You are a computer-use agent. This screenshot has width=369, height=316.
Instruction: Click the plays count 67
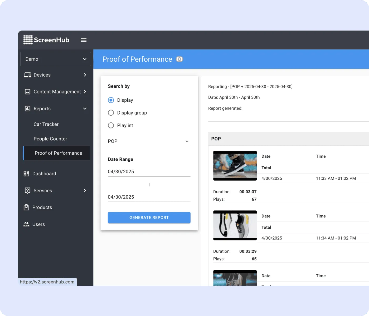point(254,199)
